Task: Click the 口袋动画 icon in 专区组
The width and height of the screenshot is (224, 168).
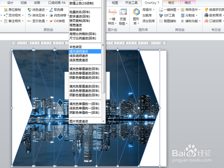Action: point(206,21)
